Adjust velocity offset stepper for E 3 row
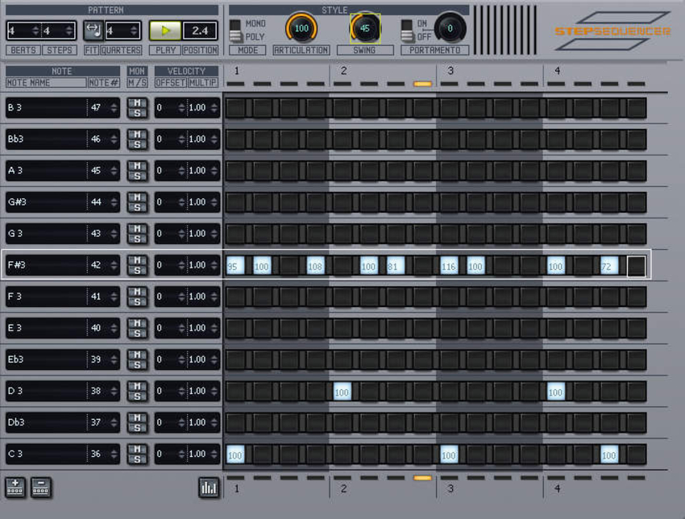Viewport: 685px width, 519px height. 181,328
